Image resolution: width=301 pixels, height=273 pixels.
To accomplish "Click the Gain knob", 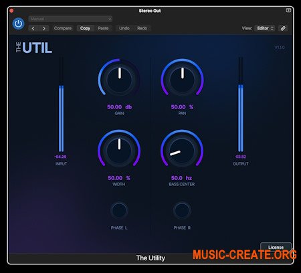I will click(119, 80).
